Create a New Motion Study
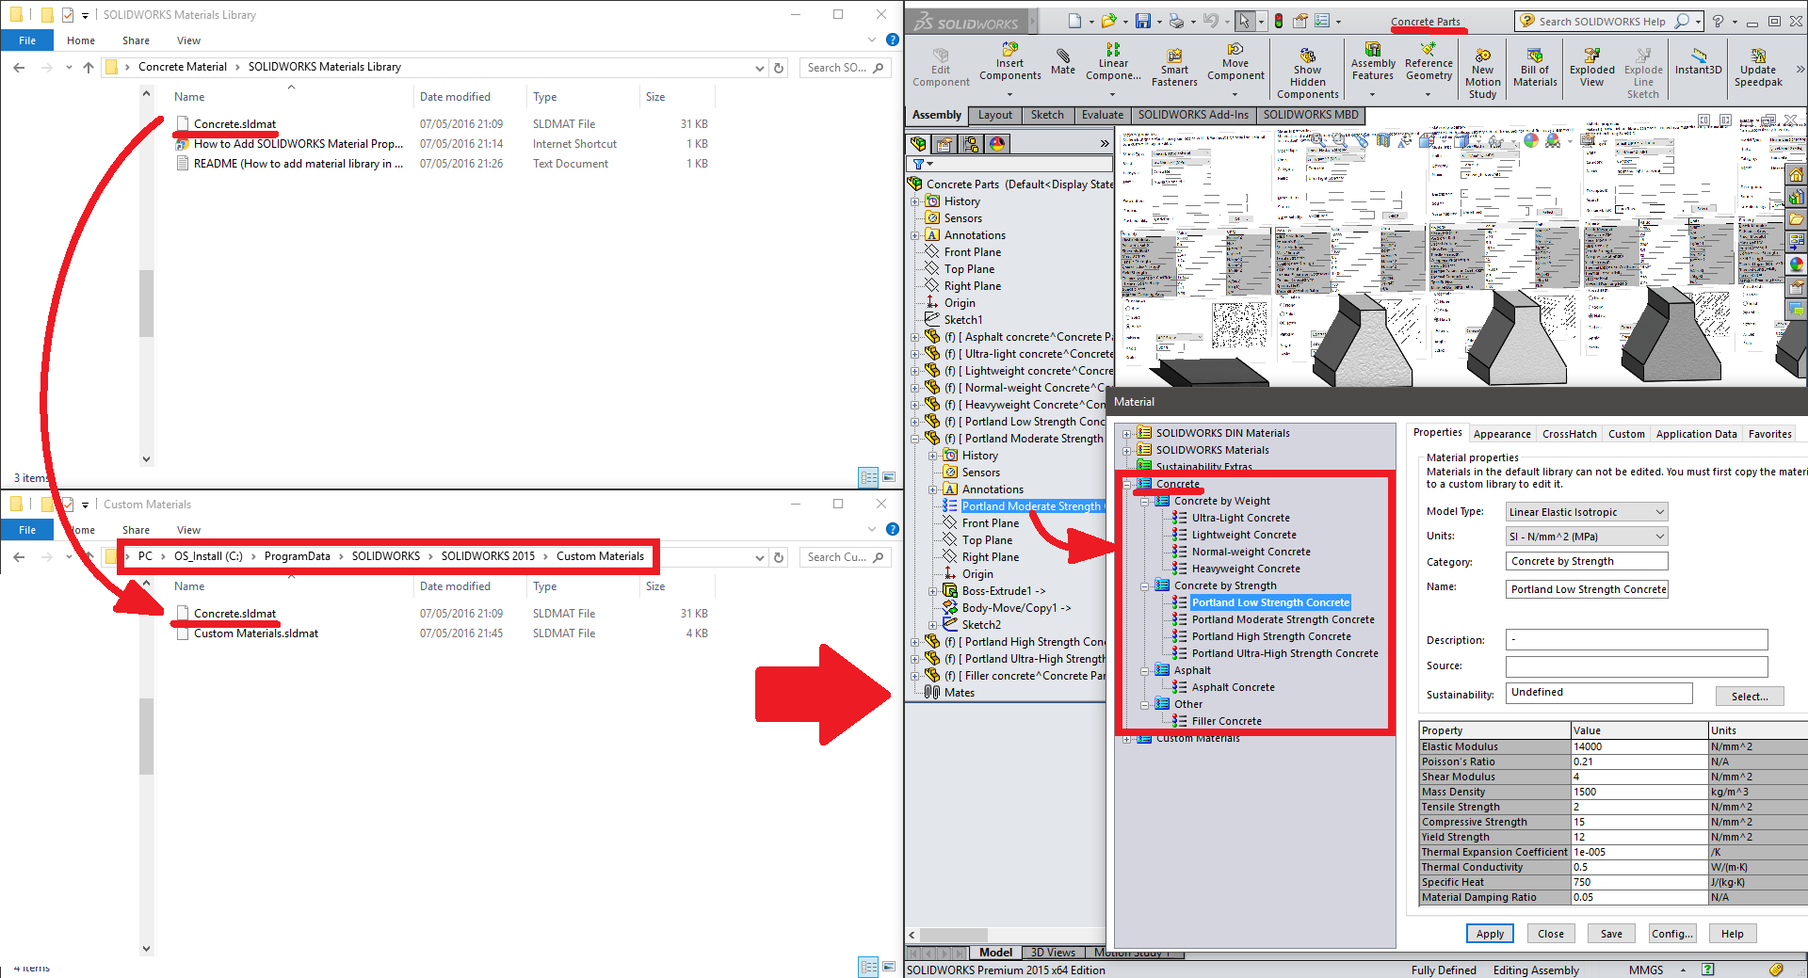The image size is (1808, 978). tap(1482, 73)
